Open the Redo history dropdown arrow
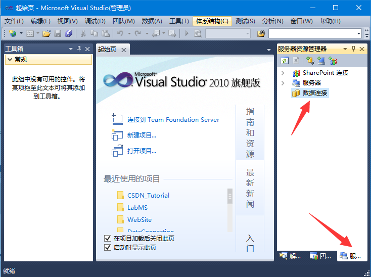 pyautogui.click(x=147, y=33)
